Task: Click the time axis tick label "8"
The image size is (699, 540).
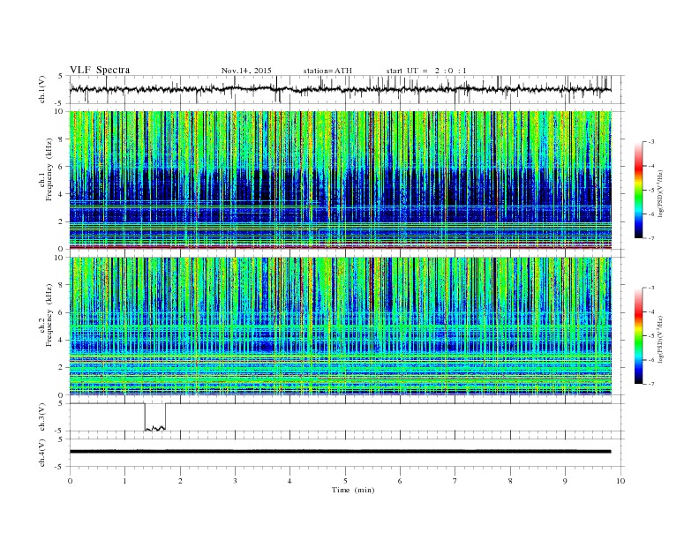Action: [x=510, y=481]
